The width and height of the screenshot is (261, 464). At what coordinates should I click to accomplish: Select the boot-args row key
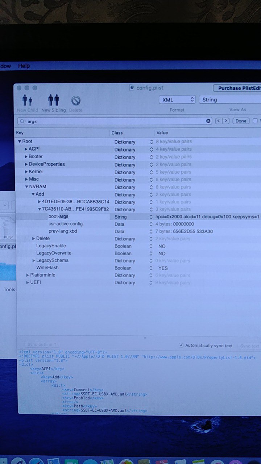click(x=58, y=216)
